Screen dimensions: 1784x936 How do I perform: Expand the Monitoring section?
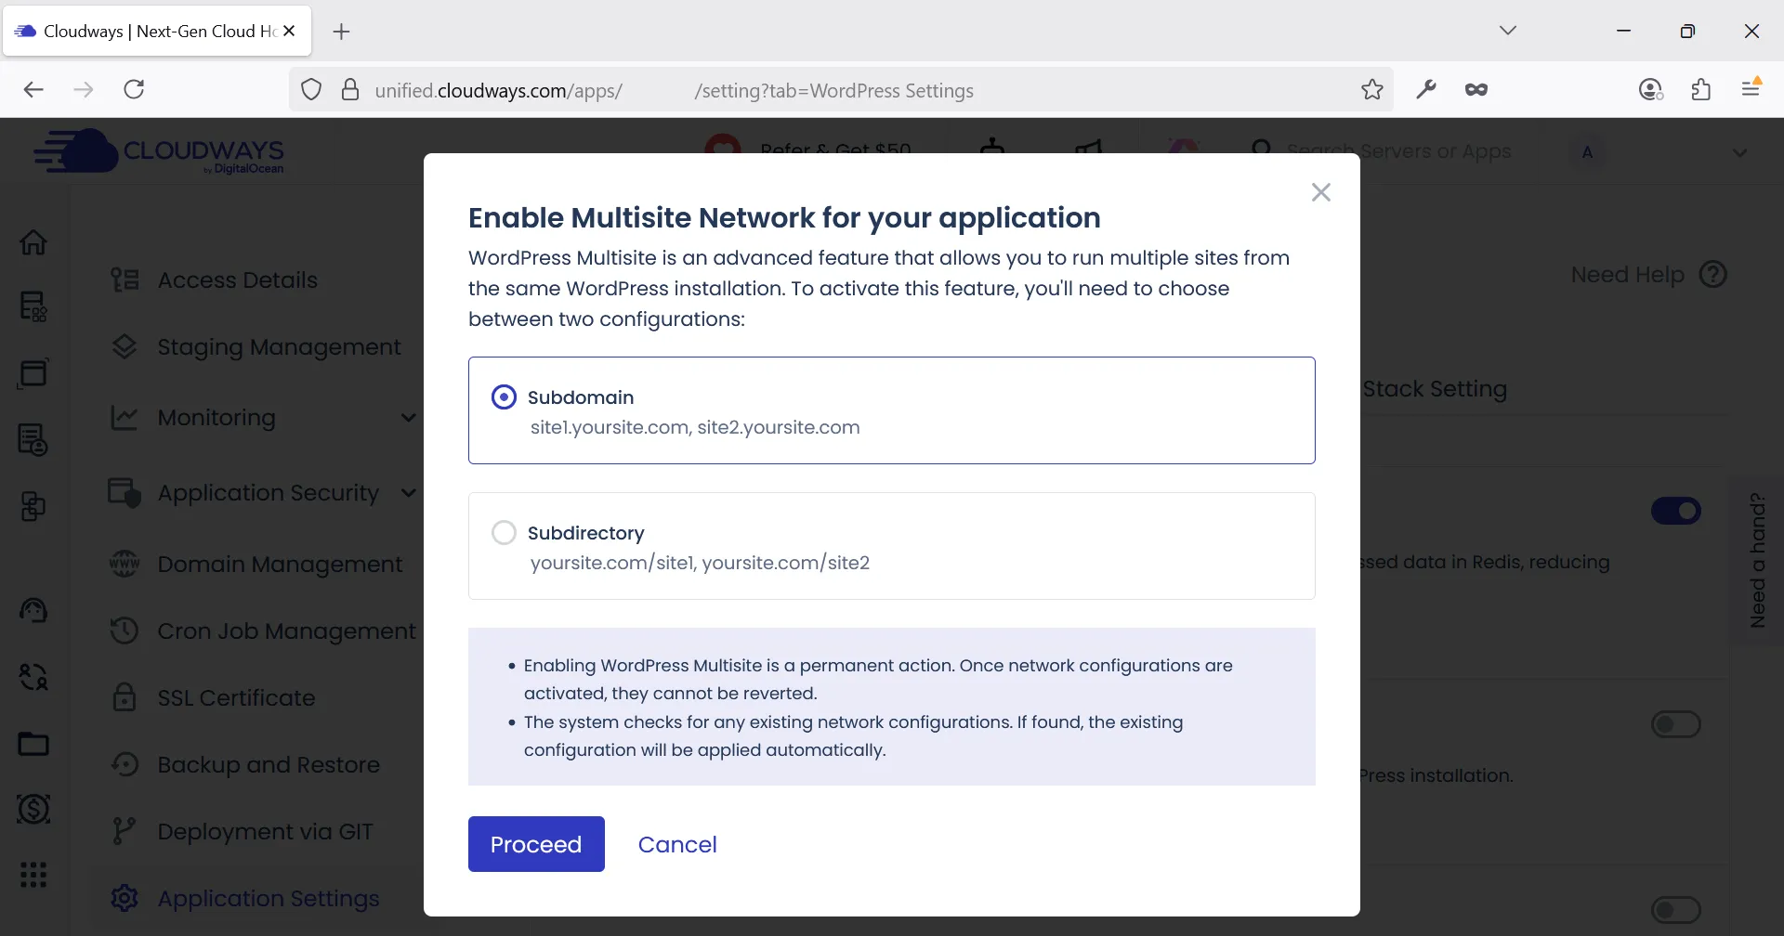click(x=410, y=417)
